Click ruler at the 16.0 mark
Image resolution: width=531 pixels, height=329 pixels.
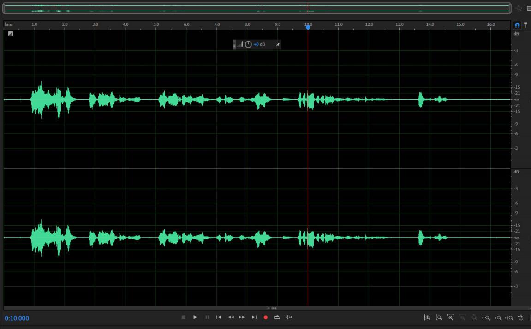pyautogui.click(x=491, y=24)
